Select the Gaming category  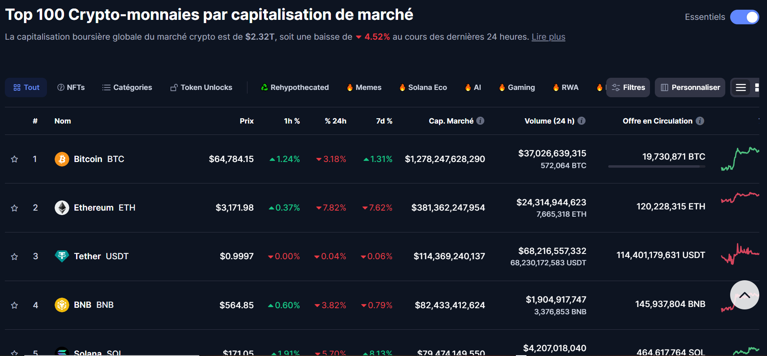[x=517, y=87]
